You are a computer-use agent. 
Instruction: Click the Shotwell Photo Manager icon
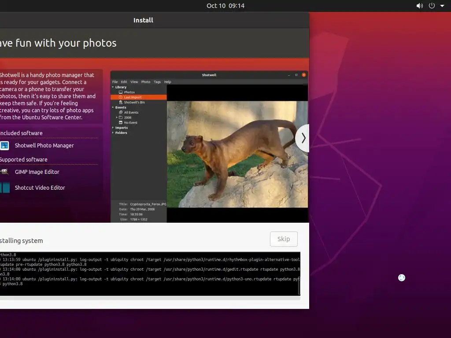click(x=4, y=146)
